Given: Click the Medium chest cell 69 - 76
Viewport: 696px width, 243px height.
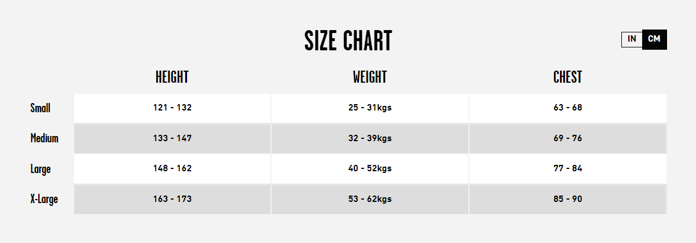Looking at the screenshot, I should click(568, 138).
